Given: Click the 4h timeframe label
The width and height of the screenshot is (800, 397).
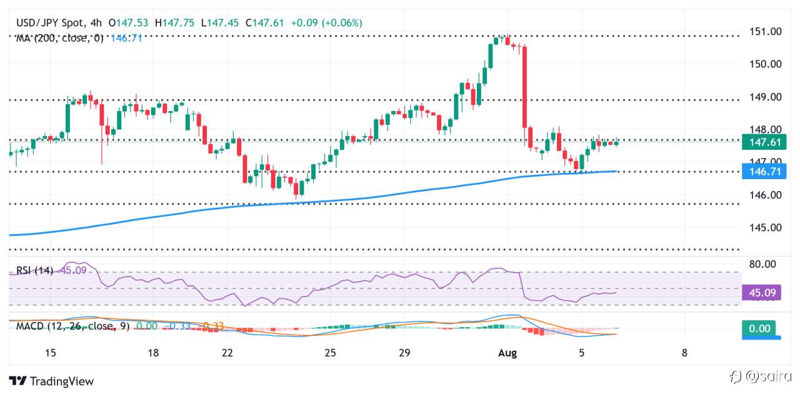Looking at the screenshot, I should tap(97, 22).
